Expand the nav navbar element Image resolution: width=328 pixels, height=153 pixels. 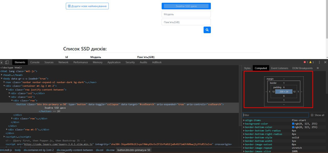[4, 82]
